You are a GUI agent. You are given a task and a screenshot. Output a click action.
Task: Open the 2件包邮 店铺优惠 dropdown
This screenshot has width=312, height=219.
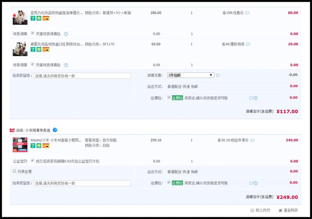pyautogui.click(x=191, y=75)
